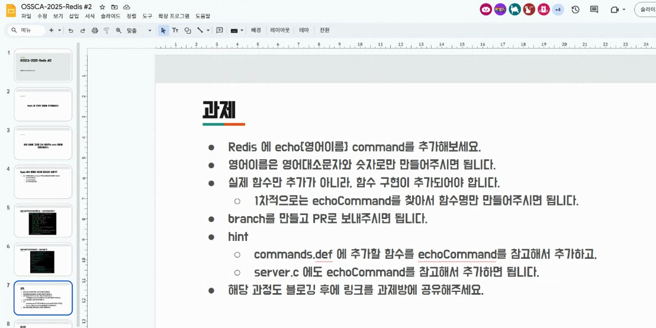656x328 pixels.
Task: Star the OSSCA-2025-Redis #2 presentation
Action: coord(102,7)
